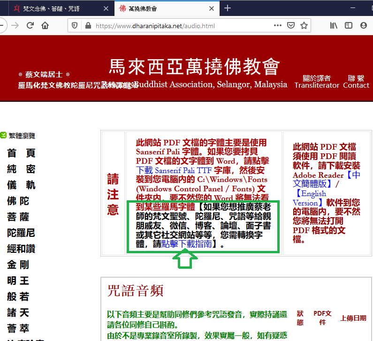The width and height of the screenshot is (373, 341).
Task: Bookmark this page with star icon
Action: tap(304, 26)
